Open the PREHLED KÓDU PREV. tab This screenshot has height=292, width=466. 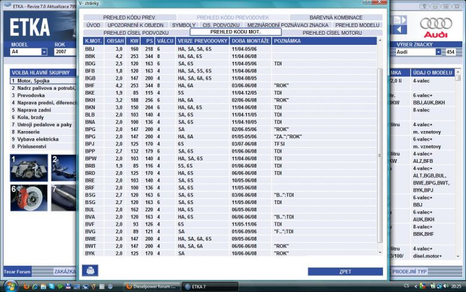(130, 17)
